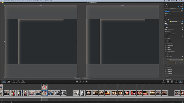This screenshot has height=103, width=184.
Task: Click the Stärke gradient bar
Action: coord(176,60)
